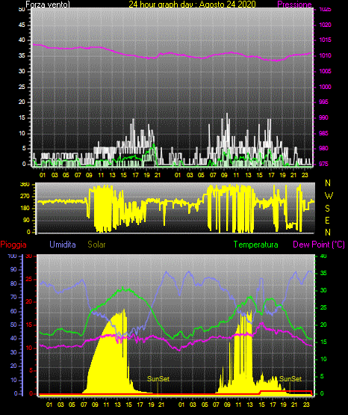Click the Solar legend label
The height and width of the screenshot is (415, 348).
[97, 245]
